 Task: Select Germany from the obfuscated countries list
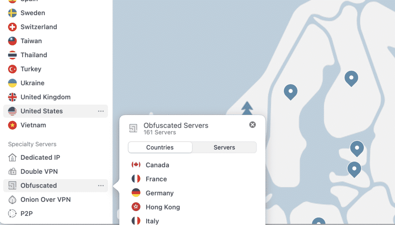pos(135,193)
